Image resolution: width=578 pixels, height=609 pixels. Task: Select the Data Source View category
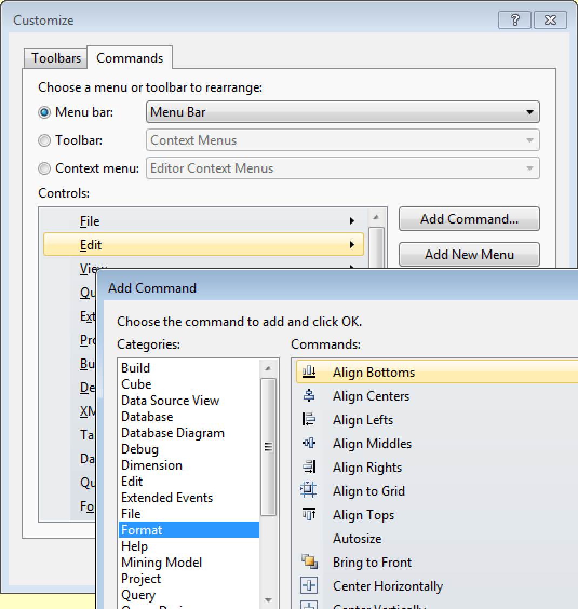point(189,401)
